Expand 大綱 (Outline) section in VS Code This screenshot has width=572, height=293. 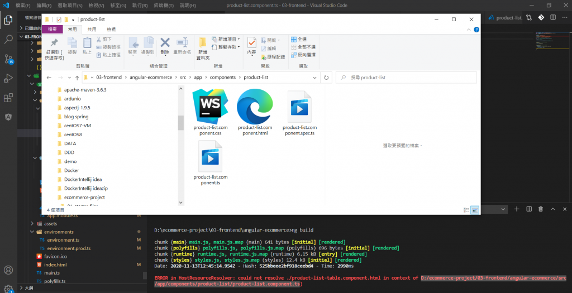point(22,288)
